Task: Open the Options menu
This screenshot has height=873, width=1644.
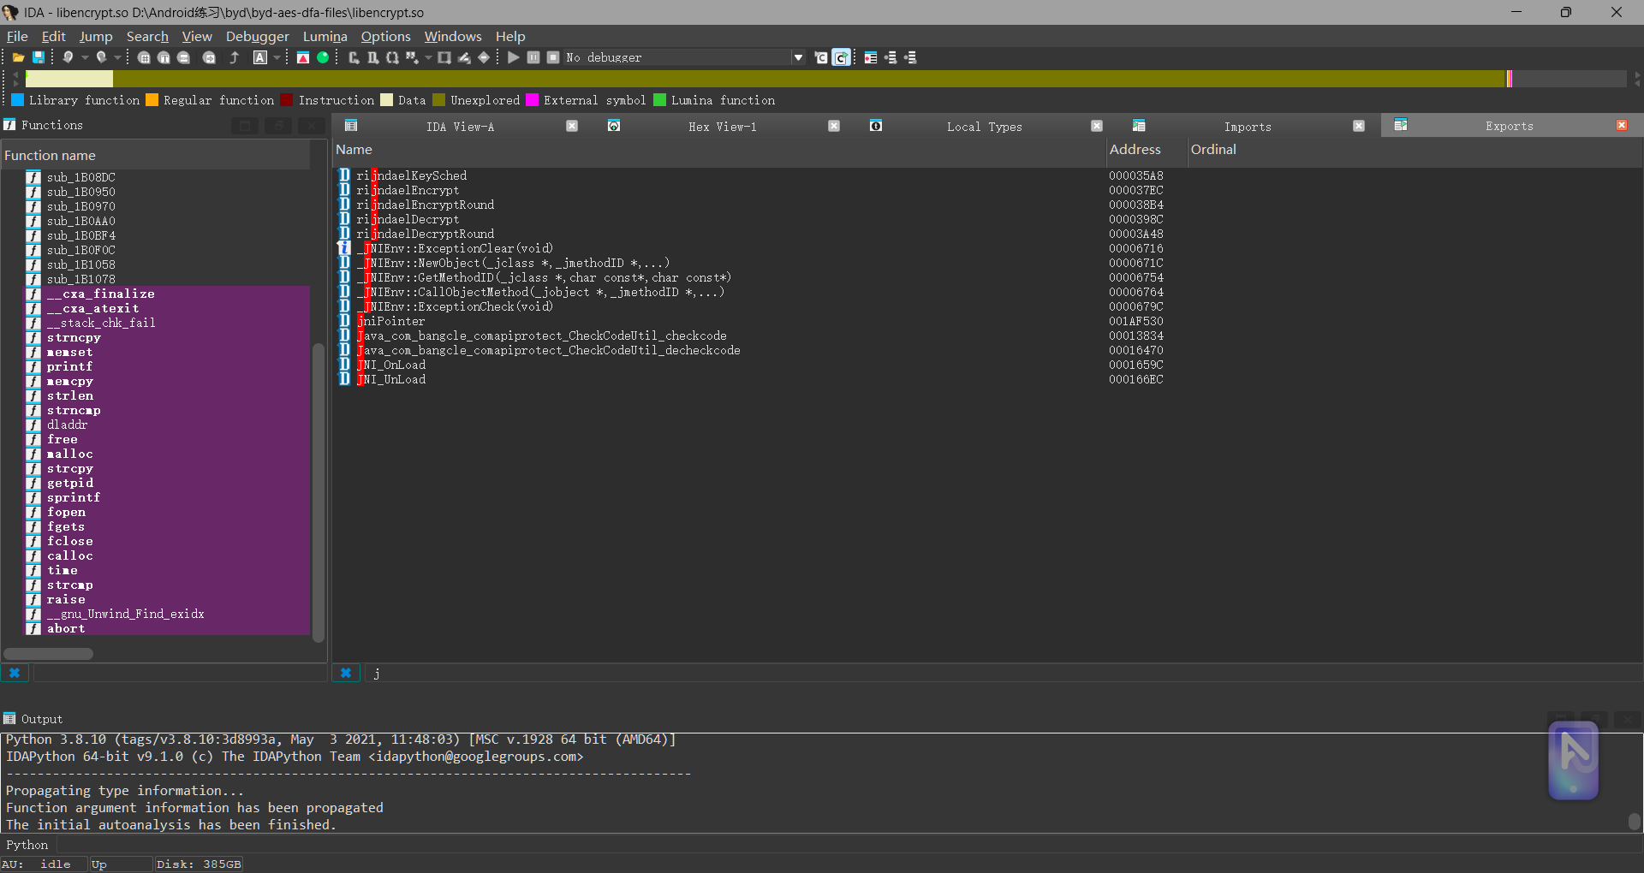Action: click(x=385, y=36)
